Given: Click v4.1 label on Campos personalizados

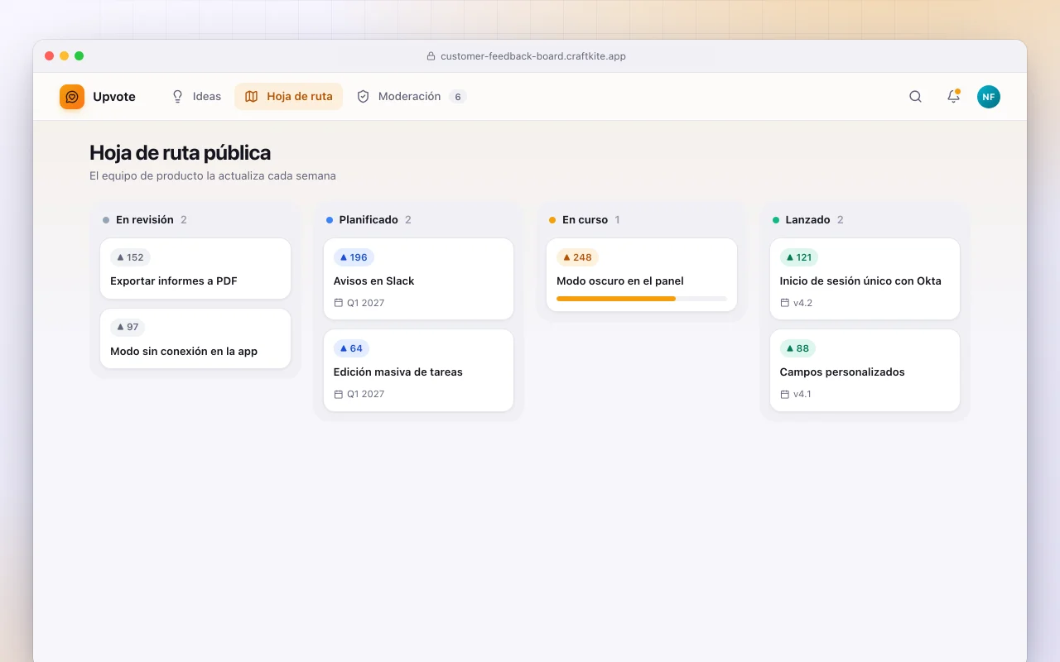Looking at the screenshot, I should point(796,394).
